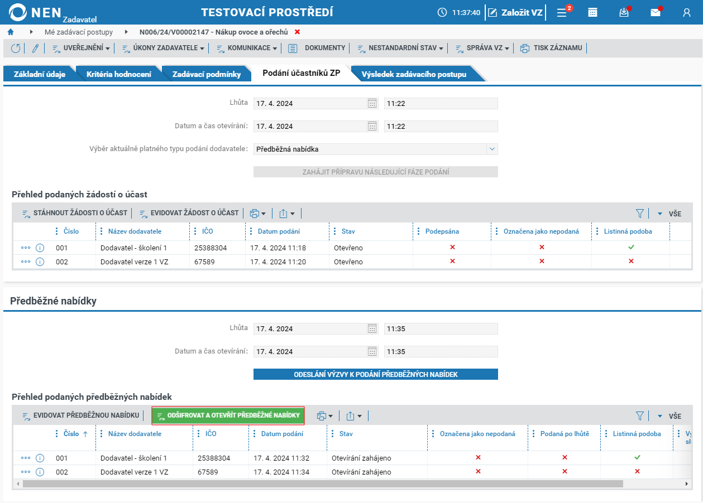Open export menu in requests table toolbar

286,213
